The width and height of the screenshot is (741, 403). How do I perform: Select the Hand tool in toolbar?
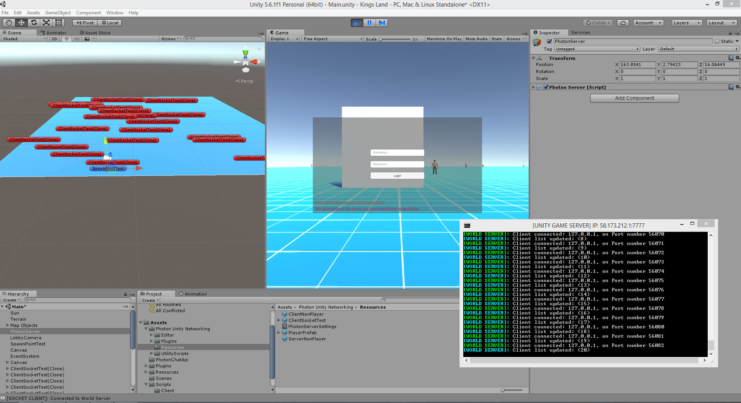click(9, 23)
